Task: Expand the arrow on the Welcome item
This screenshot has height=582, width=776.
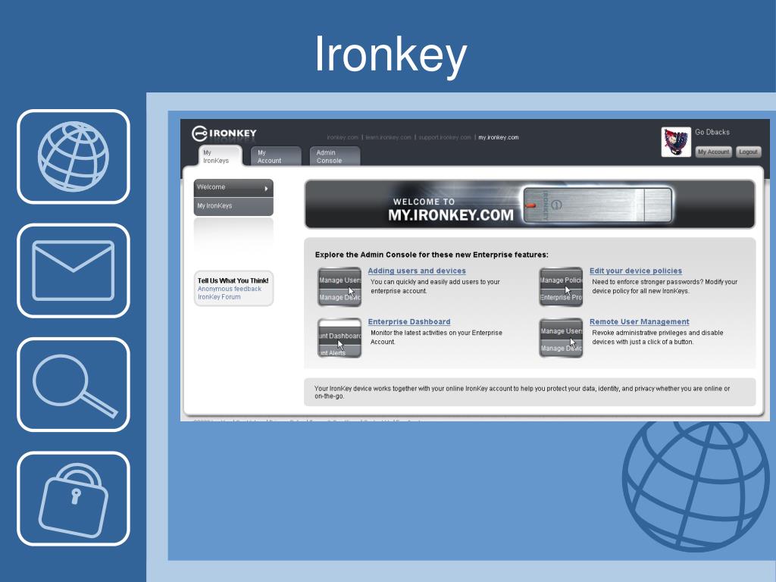Action: coord(266,189)
